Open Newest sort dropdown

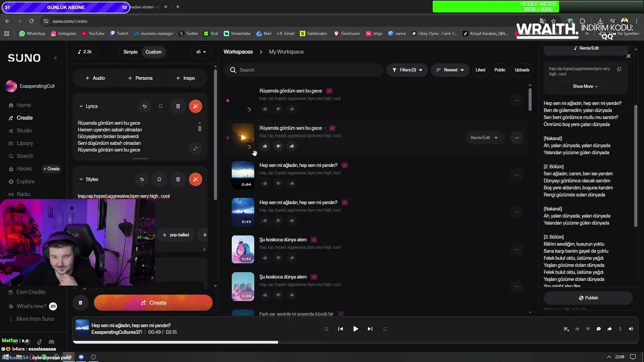click(x=450, y=70)
